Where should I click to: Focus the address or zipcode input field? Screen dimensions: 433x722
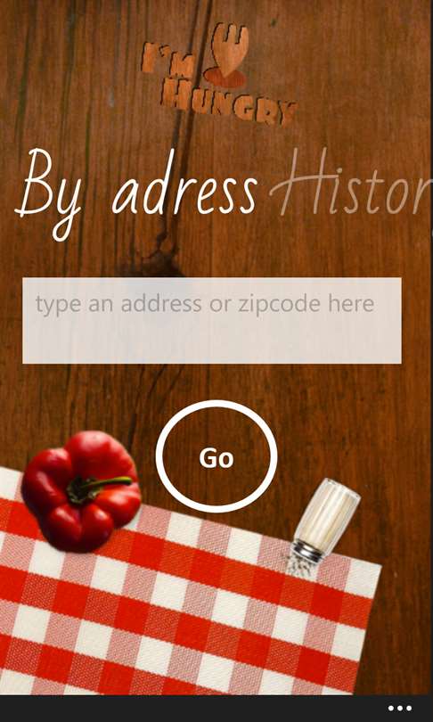tap(212, 321)
